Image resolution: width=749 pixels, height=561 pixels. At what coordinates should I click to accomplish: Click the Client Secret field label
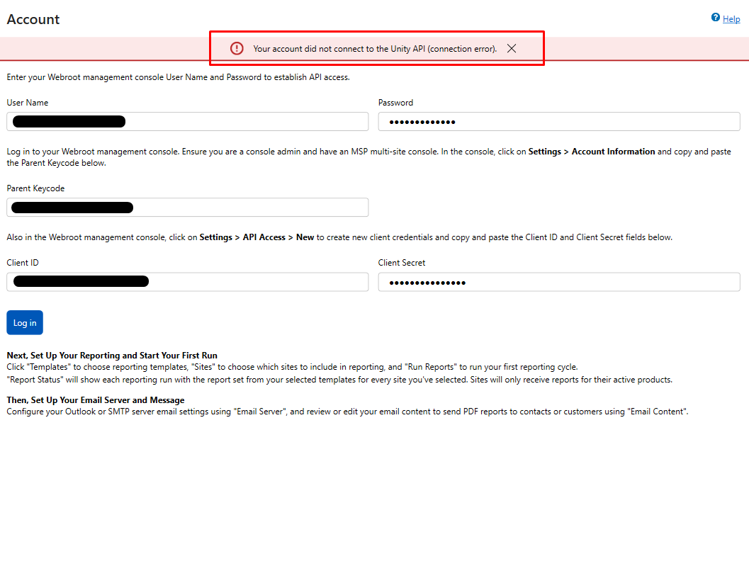pos(402,263)
